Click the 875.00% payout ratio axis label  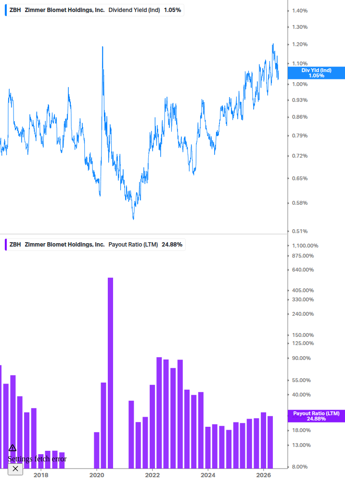(x=303, y=256)
